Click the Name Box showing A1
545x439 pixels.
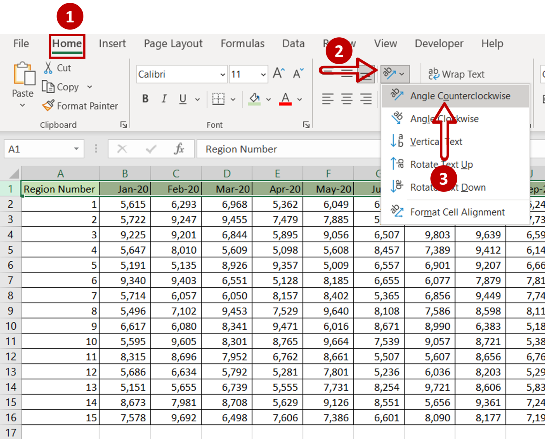[38, 149]
